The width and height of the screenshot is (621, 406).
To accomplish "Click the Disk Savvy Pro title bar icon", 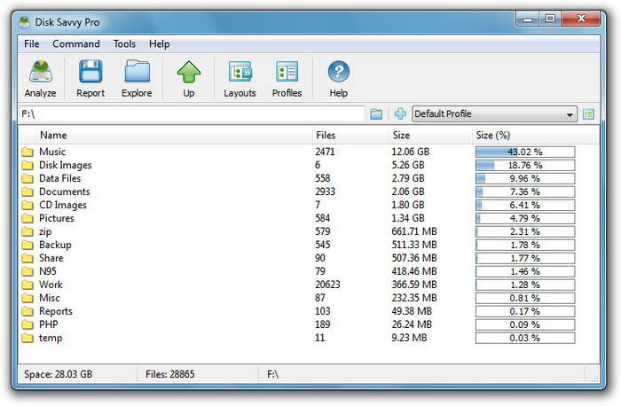I will pos(25,22).
